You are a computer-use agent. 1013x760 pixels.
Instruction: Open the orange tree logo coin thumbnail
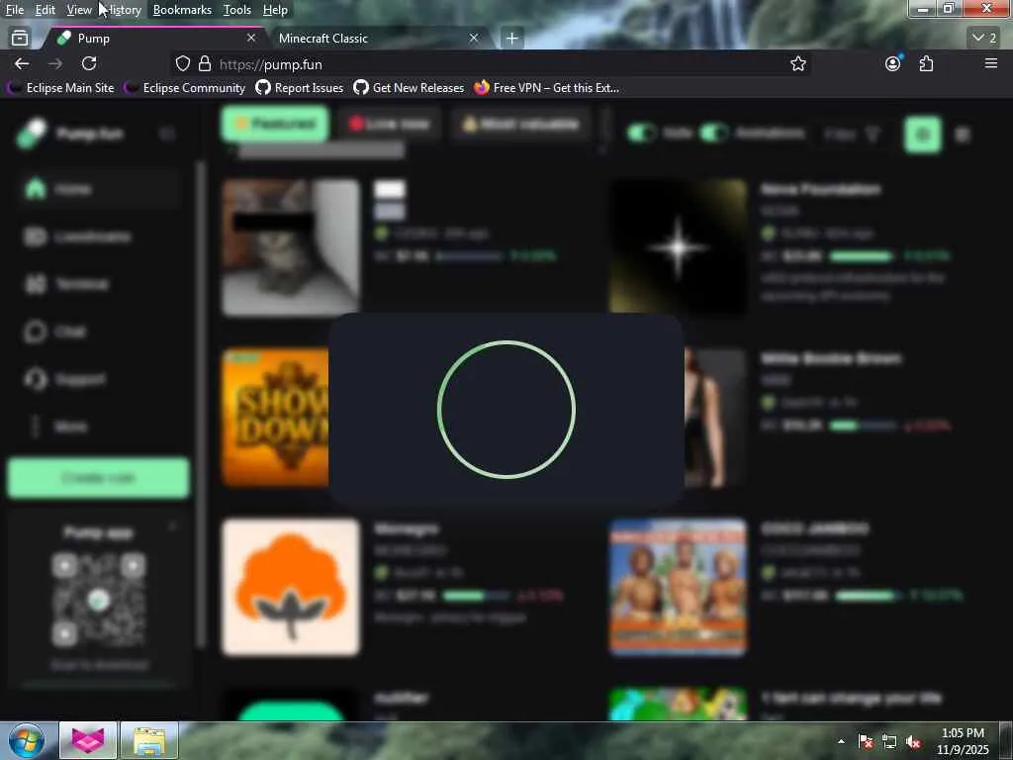pos(291,587)
